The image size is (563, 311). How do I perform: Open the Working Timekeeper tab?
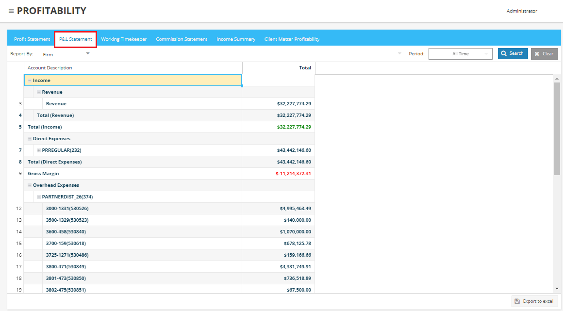pyautogui.click(x=124, y=39)
